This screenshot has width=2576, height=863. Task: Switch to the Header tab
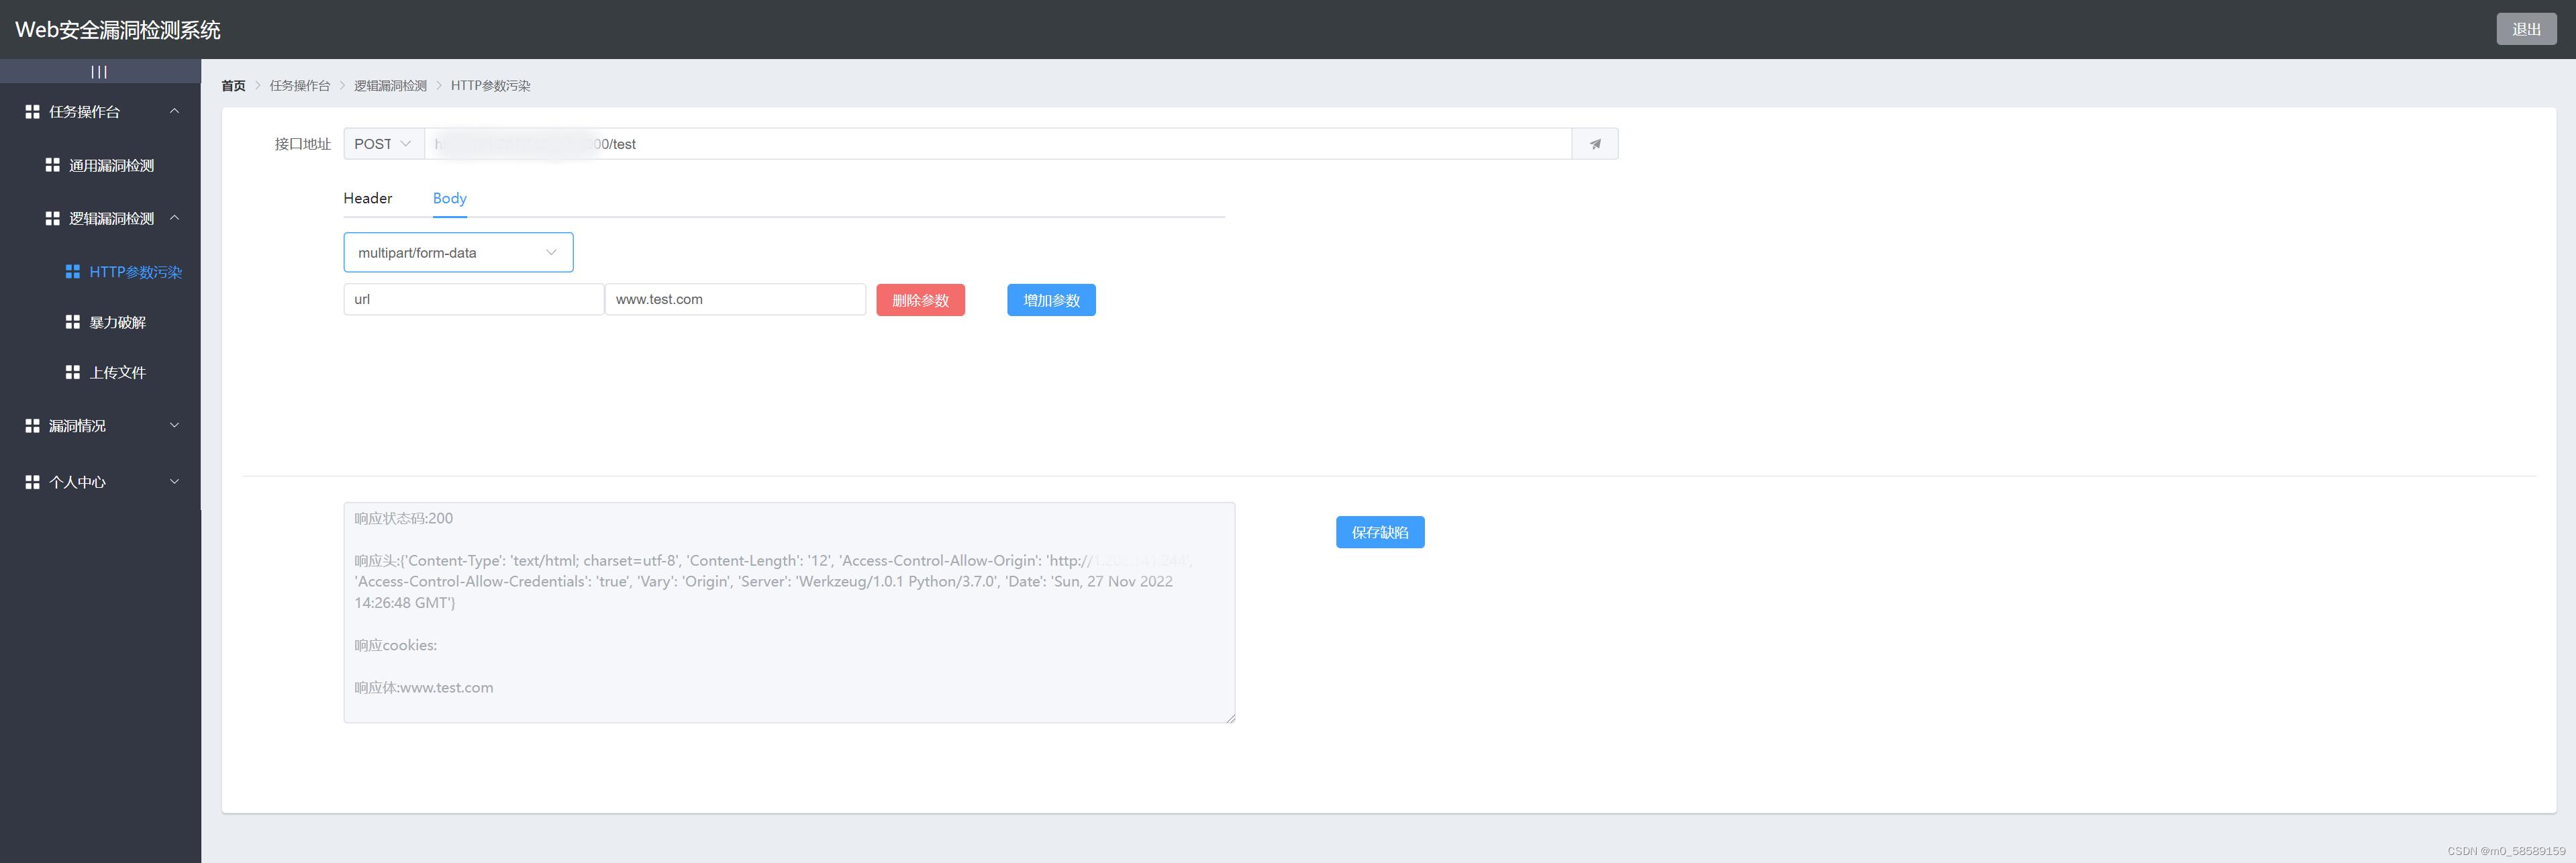tap(367, 198)
